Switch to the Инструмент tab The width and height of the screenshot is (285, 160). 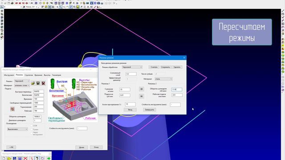click(9, 75)
